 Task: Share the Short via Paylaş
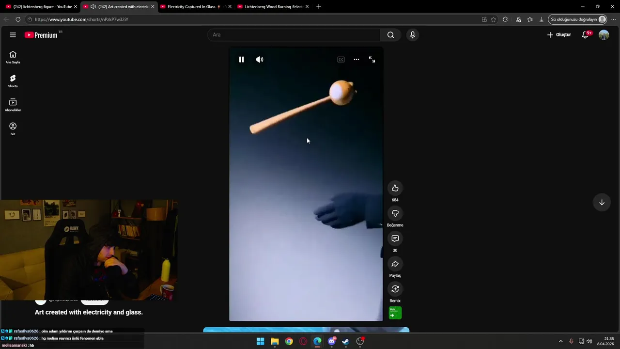coord(395,264)
